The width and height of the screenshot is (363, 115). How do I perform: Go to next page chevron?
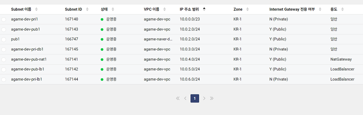(x=204, y=98)
